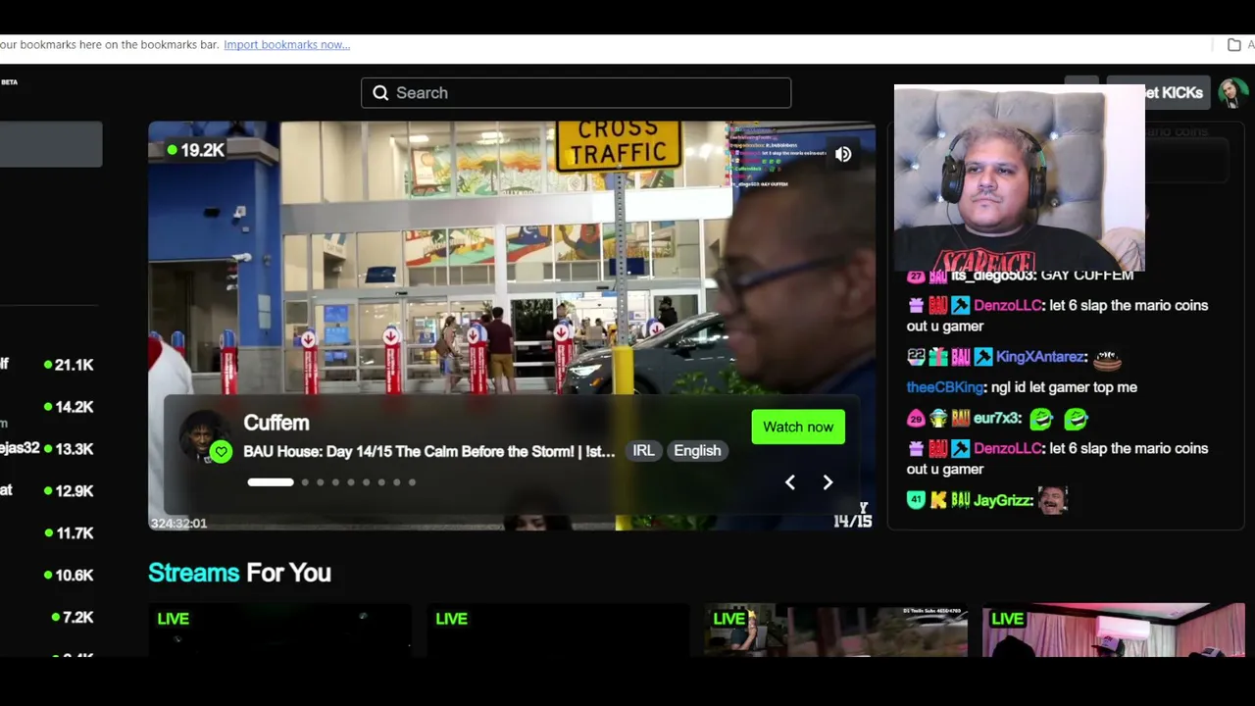1255x706 pixels.
Task: Click the search magnifier icon
Action: click(x=380, y=93)
